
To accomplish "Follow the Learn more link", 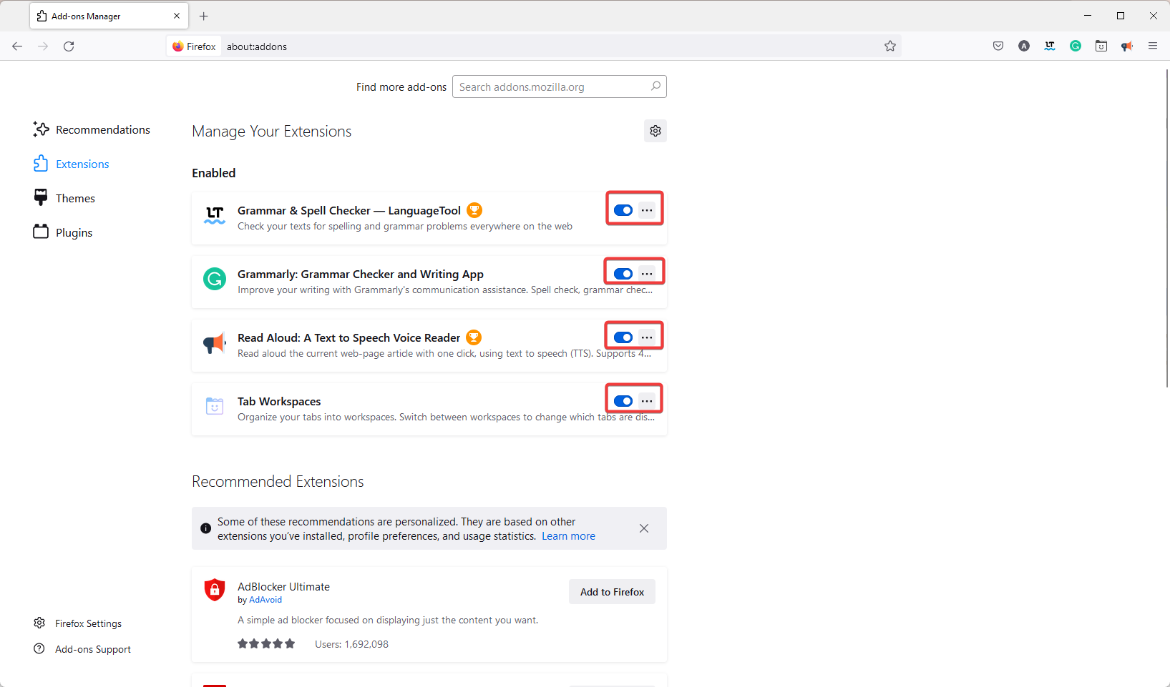I will point(568,536).
